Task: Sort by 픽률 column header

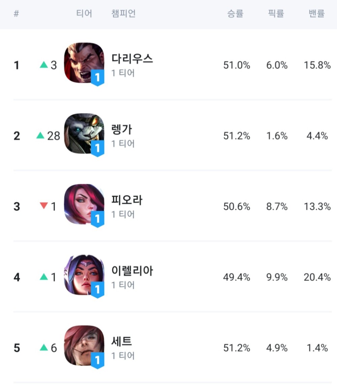Action: (x=276, y=14)
